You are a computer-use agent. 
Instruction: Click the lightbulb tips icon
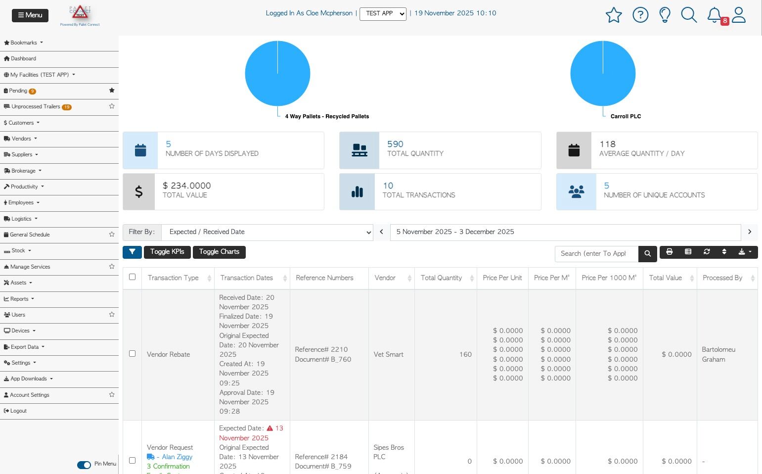pos(665,15)
